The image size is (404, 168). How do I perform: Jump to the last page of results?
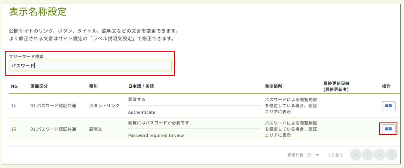coord(391,155)
